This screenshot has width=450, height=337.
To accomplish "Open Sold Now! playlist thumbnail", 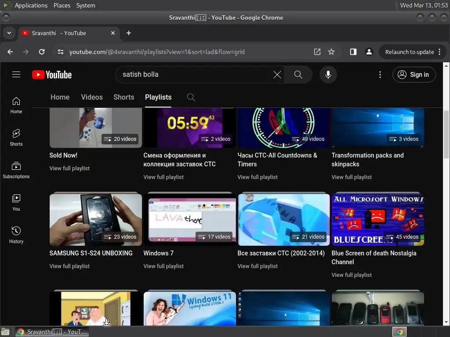I will click(x=95, y=128).
